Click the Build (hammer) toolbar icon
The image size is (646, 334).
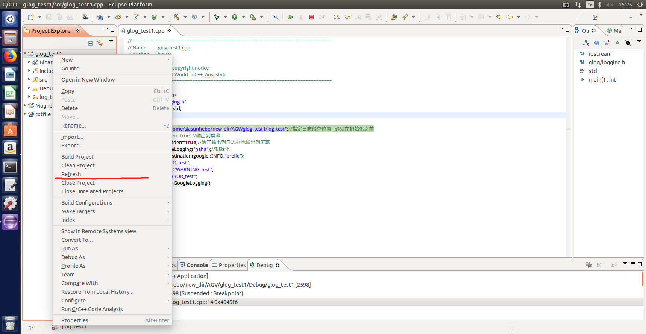176,17
